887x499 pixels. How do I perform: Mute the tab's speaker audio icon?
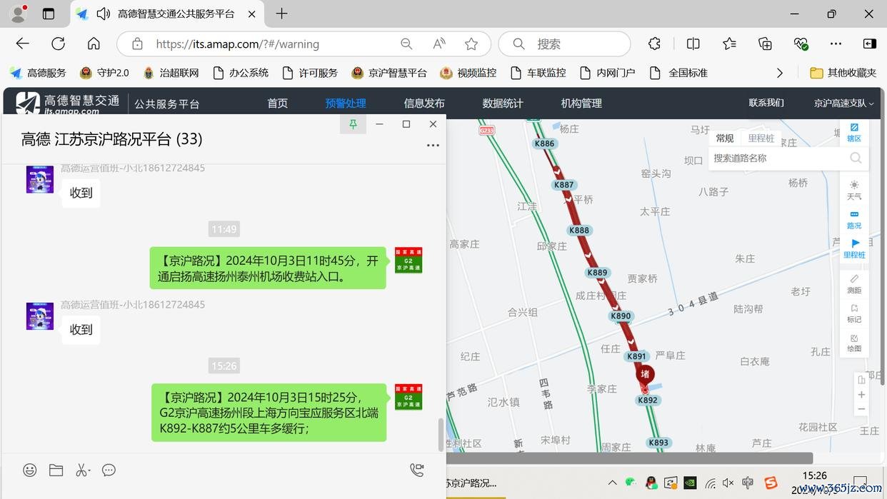click(x=104, y=14)
